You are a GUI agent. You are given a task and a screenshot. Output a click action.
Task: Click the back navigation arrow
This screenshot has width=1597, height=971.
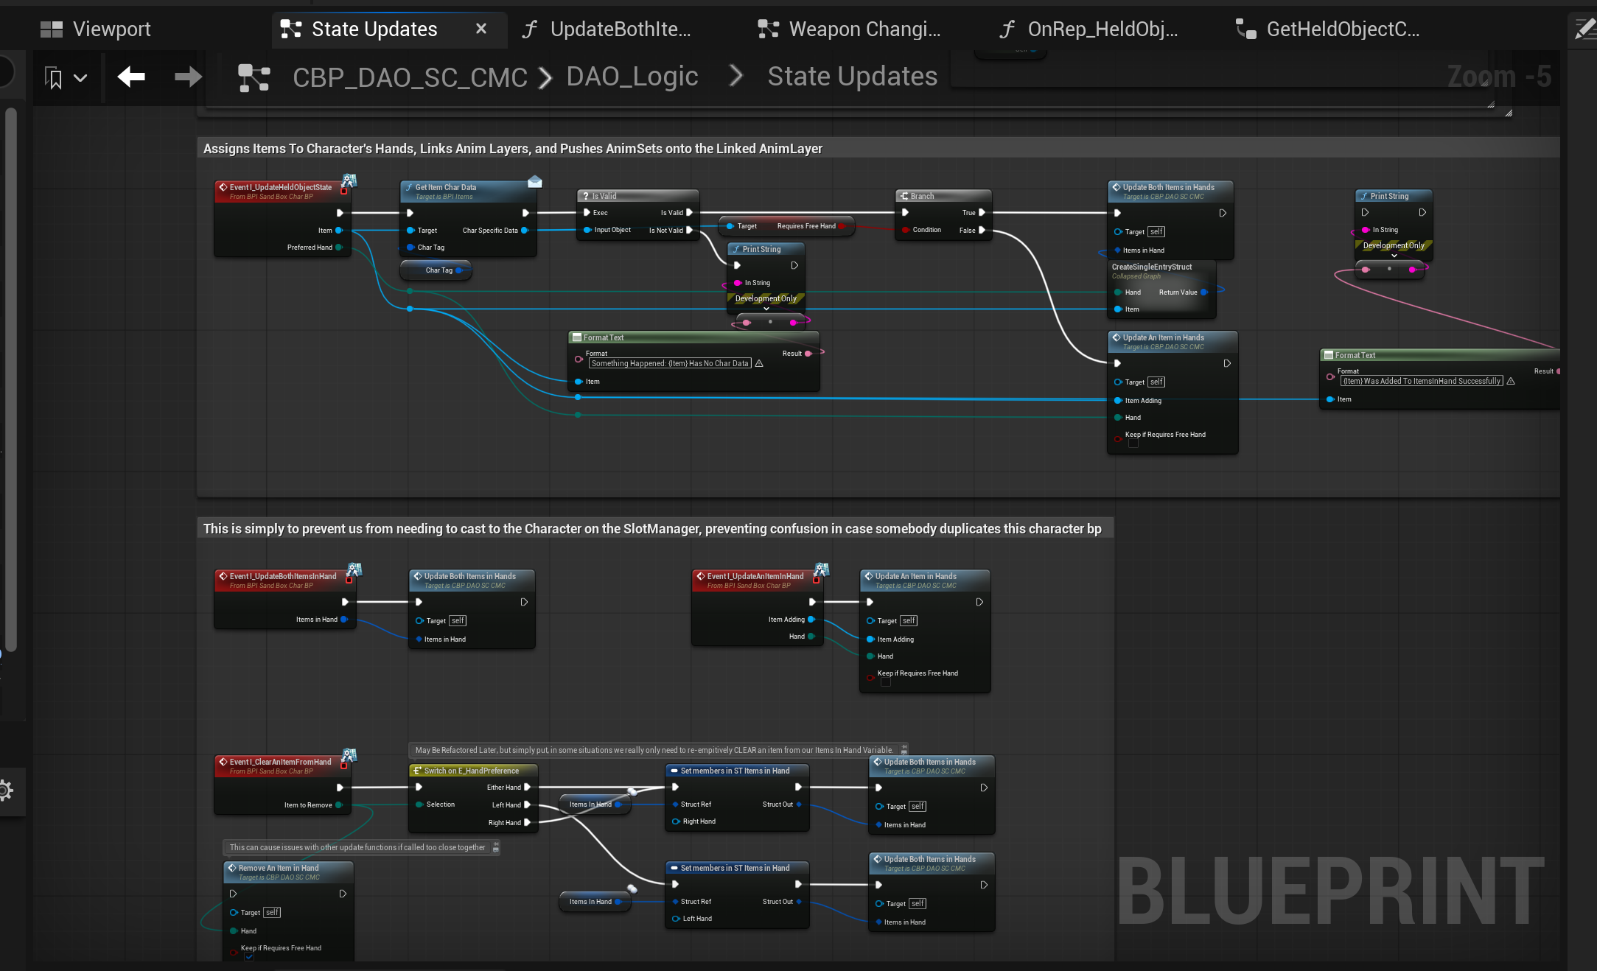132,77
